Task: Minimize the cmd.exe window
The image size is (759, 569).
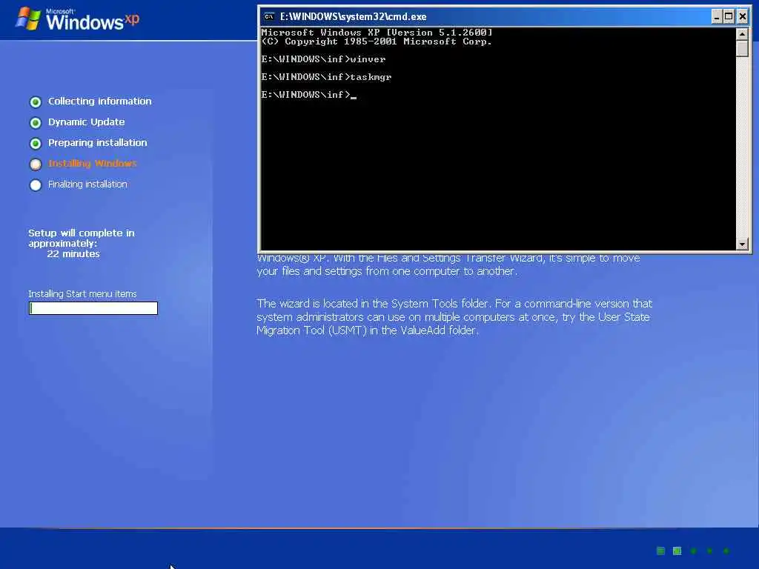Action: (x=717, y=16)
